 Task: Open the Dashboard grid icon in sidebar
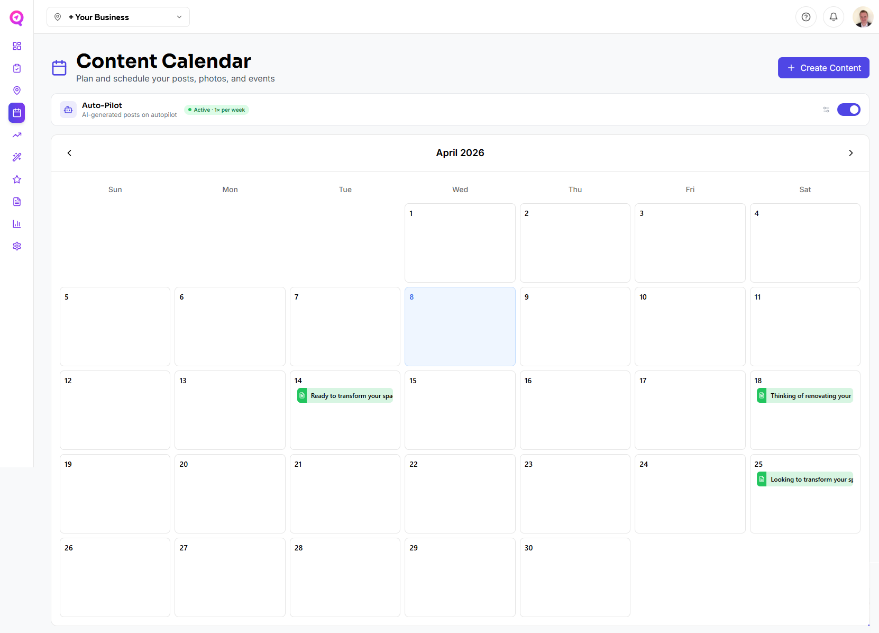(17, 46)
